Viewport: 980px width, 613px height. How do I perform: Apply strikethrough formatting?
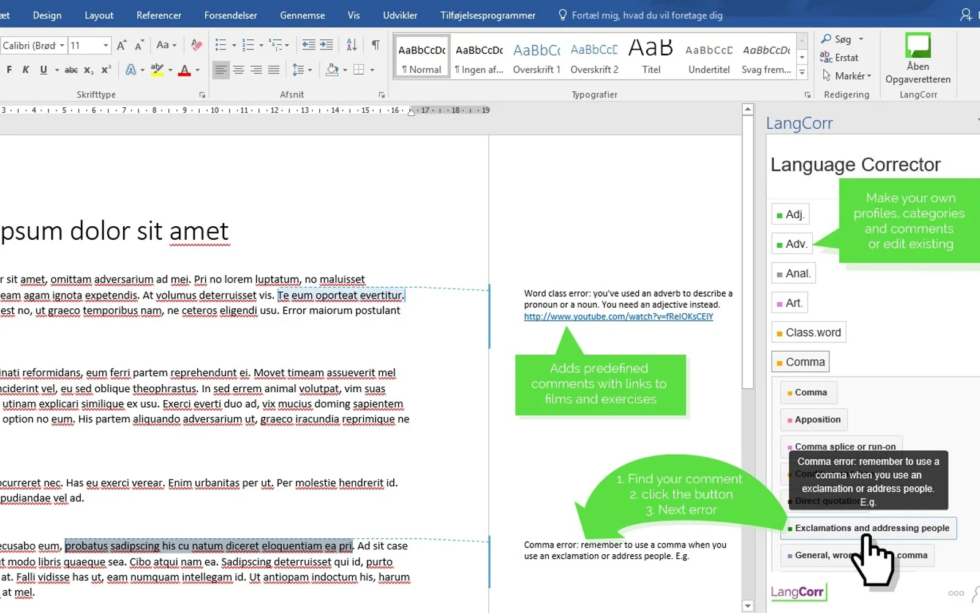tap(71, 70)
